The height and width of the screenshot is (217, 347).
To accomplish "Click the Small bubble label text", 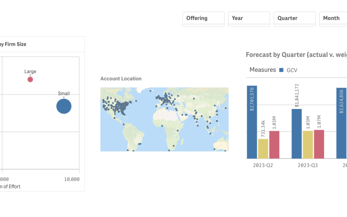I will coord(64,94).
